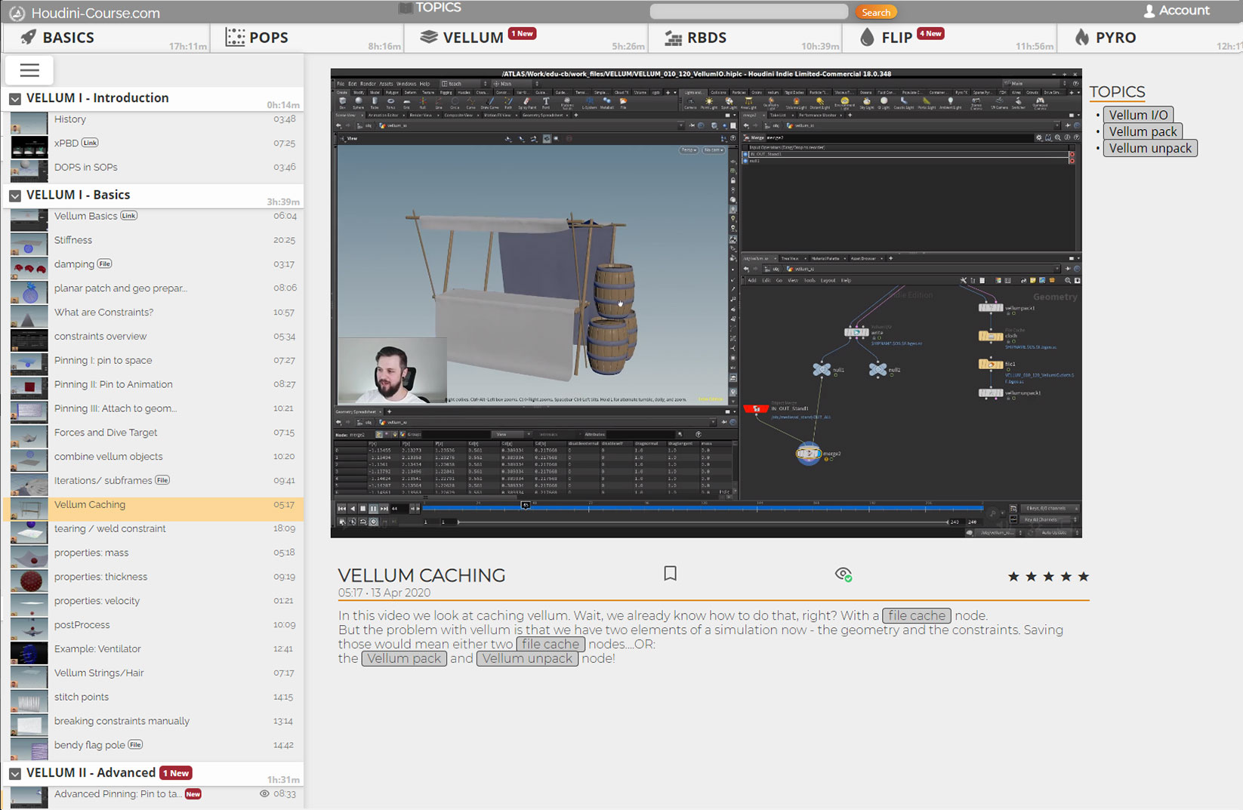1243x810 pixels.
Task: Open the Stiffness lesson
Action: [x=73, y=240]
